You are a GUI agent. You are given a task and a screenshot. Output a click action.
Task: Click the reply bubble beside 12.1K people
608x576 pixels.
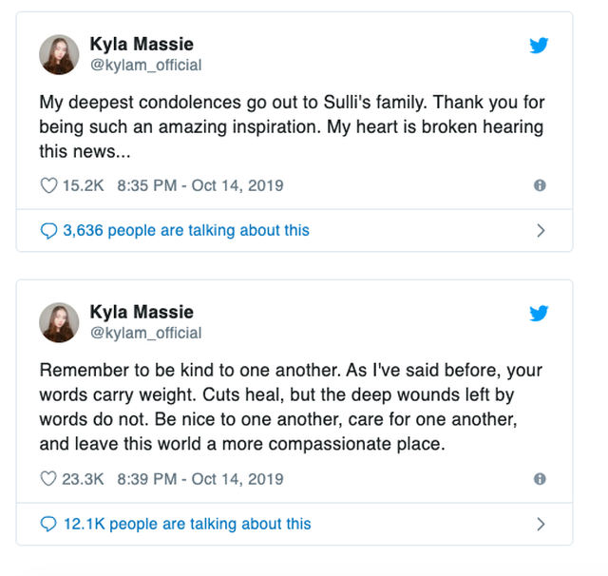48,524
